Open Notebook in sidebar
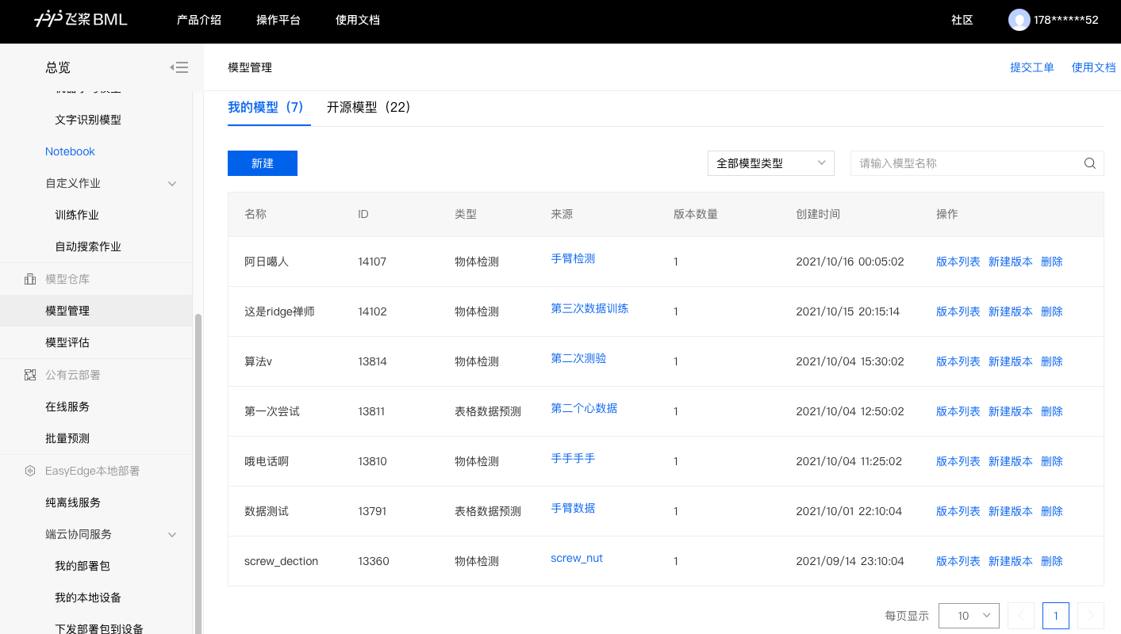This screenshot has height=634, width=1121. coord(70,151)
